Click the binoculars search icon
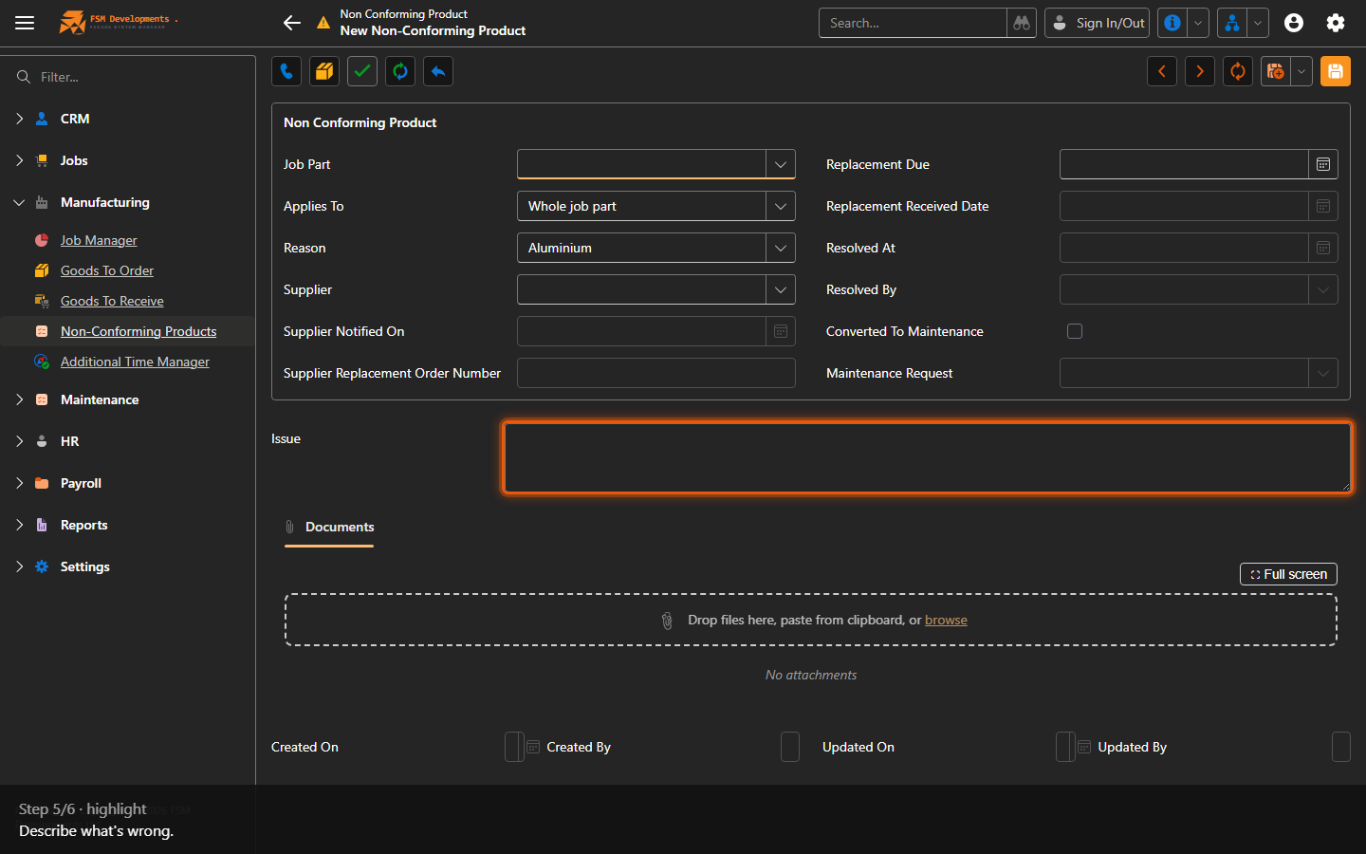 coord(1022,23)
